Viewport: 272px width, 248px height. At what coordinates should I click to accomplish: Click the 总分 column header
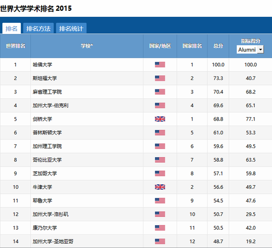click(218, 46)
